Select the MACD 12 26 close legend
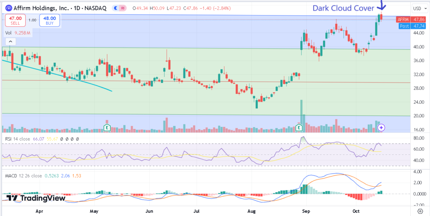The height and width of the screenshot is (216, 430). (24, 175)
